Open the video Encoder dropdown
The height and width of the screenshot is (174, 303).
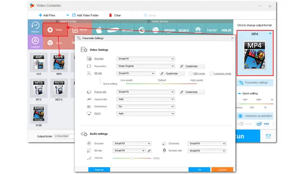click(146, 59)
